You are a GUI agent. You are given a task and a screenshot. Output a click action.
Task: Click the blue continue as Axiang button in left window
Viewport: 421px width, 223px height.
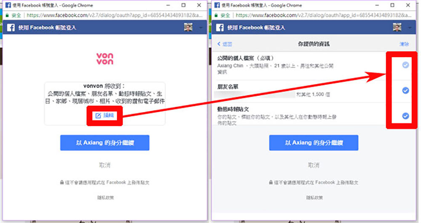pos(105,143)
